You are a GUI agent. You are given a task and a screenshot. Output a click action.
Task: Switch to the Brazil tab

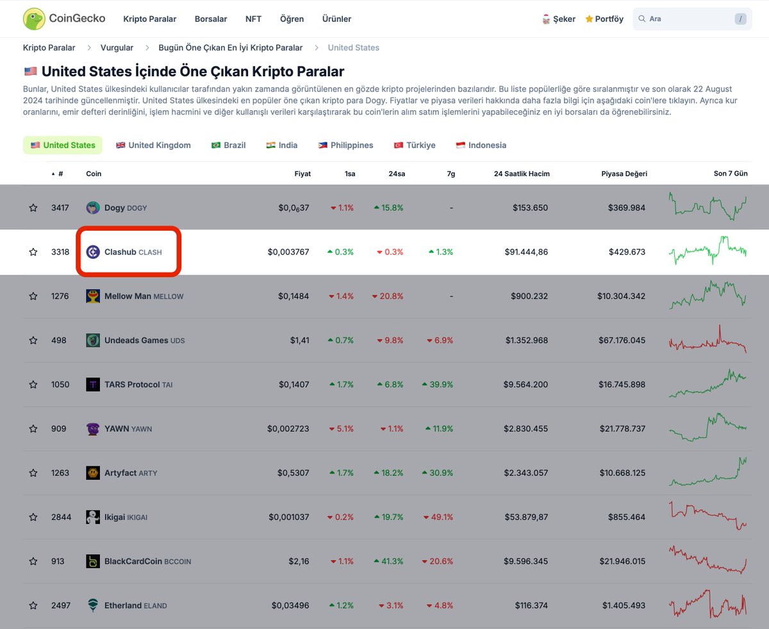[228, 145]
